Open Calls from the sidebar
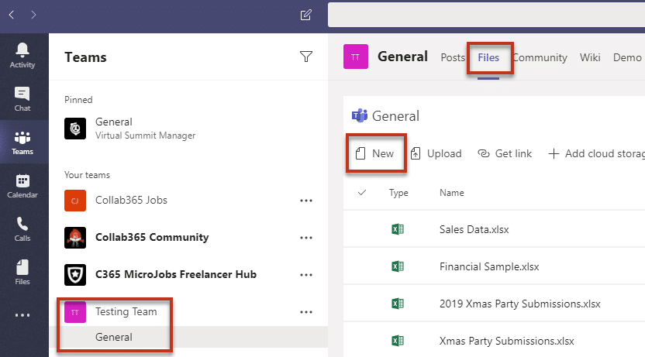This screenshot has width=645, height=357. tap(22, 229)
